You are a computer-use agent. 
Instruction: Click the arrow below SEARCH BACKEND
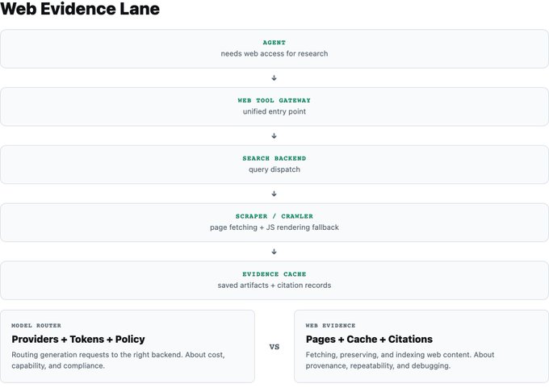[x=274, y=194]
